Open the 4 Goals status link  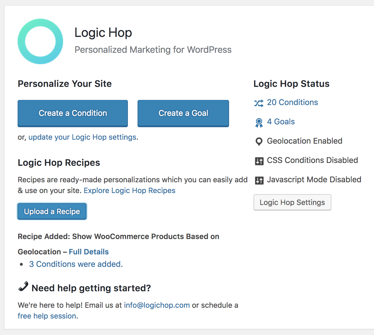coord(281,122)
